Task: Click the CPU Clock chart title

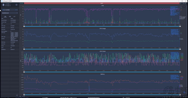Action: (103, 51)
